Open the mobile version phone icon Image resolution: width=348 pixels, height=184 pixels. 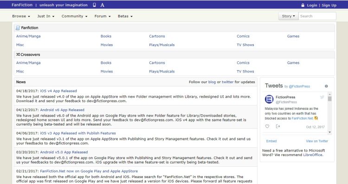tap(94, 5)
